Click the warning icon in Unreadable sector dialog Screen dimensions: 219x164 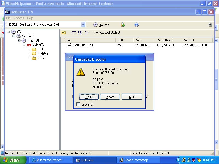81,72
